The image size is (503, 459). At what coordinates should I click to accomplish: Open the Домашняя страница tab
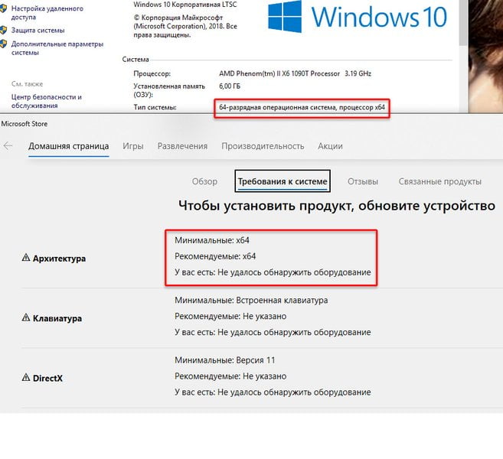coord(69,146)
